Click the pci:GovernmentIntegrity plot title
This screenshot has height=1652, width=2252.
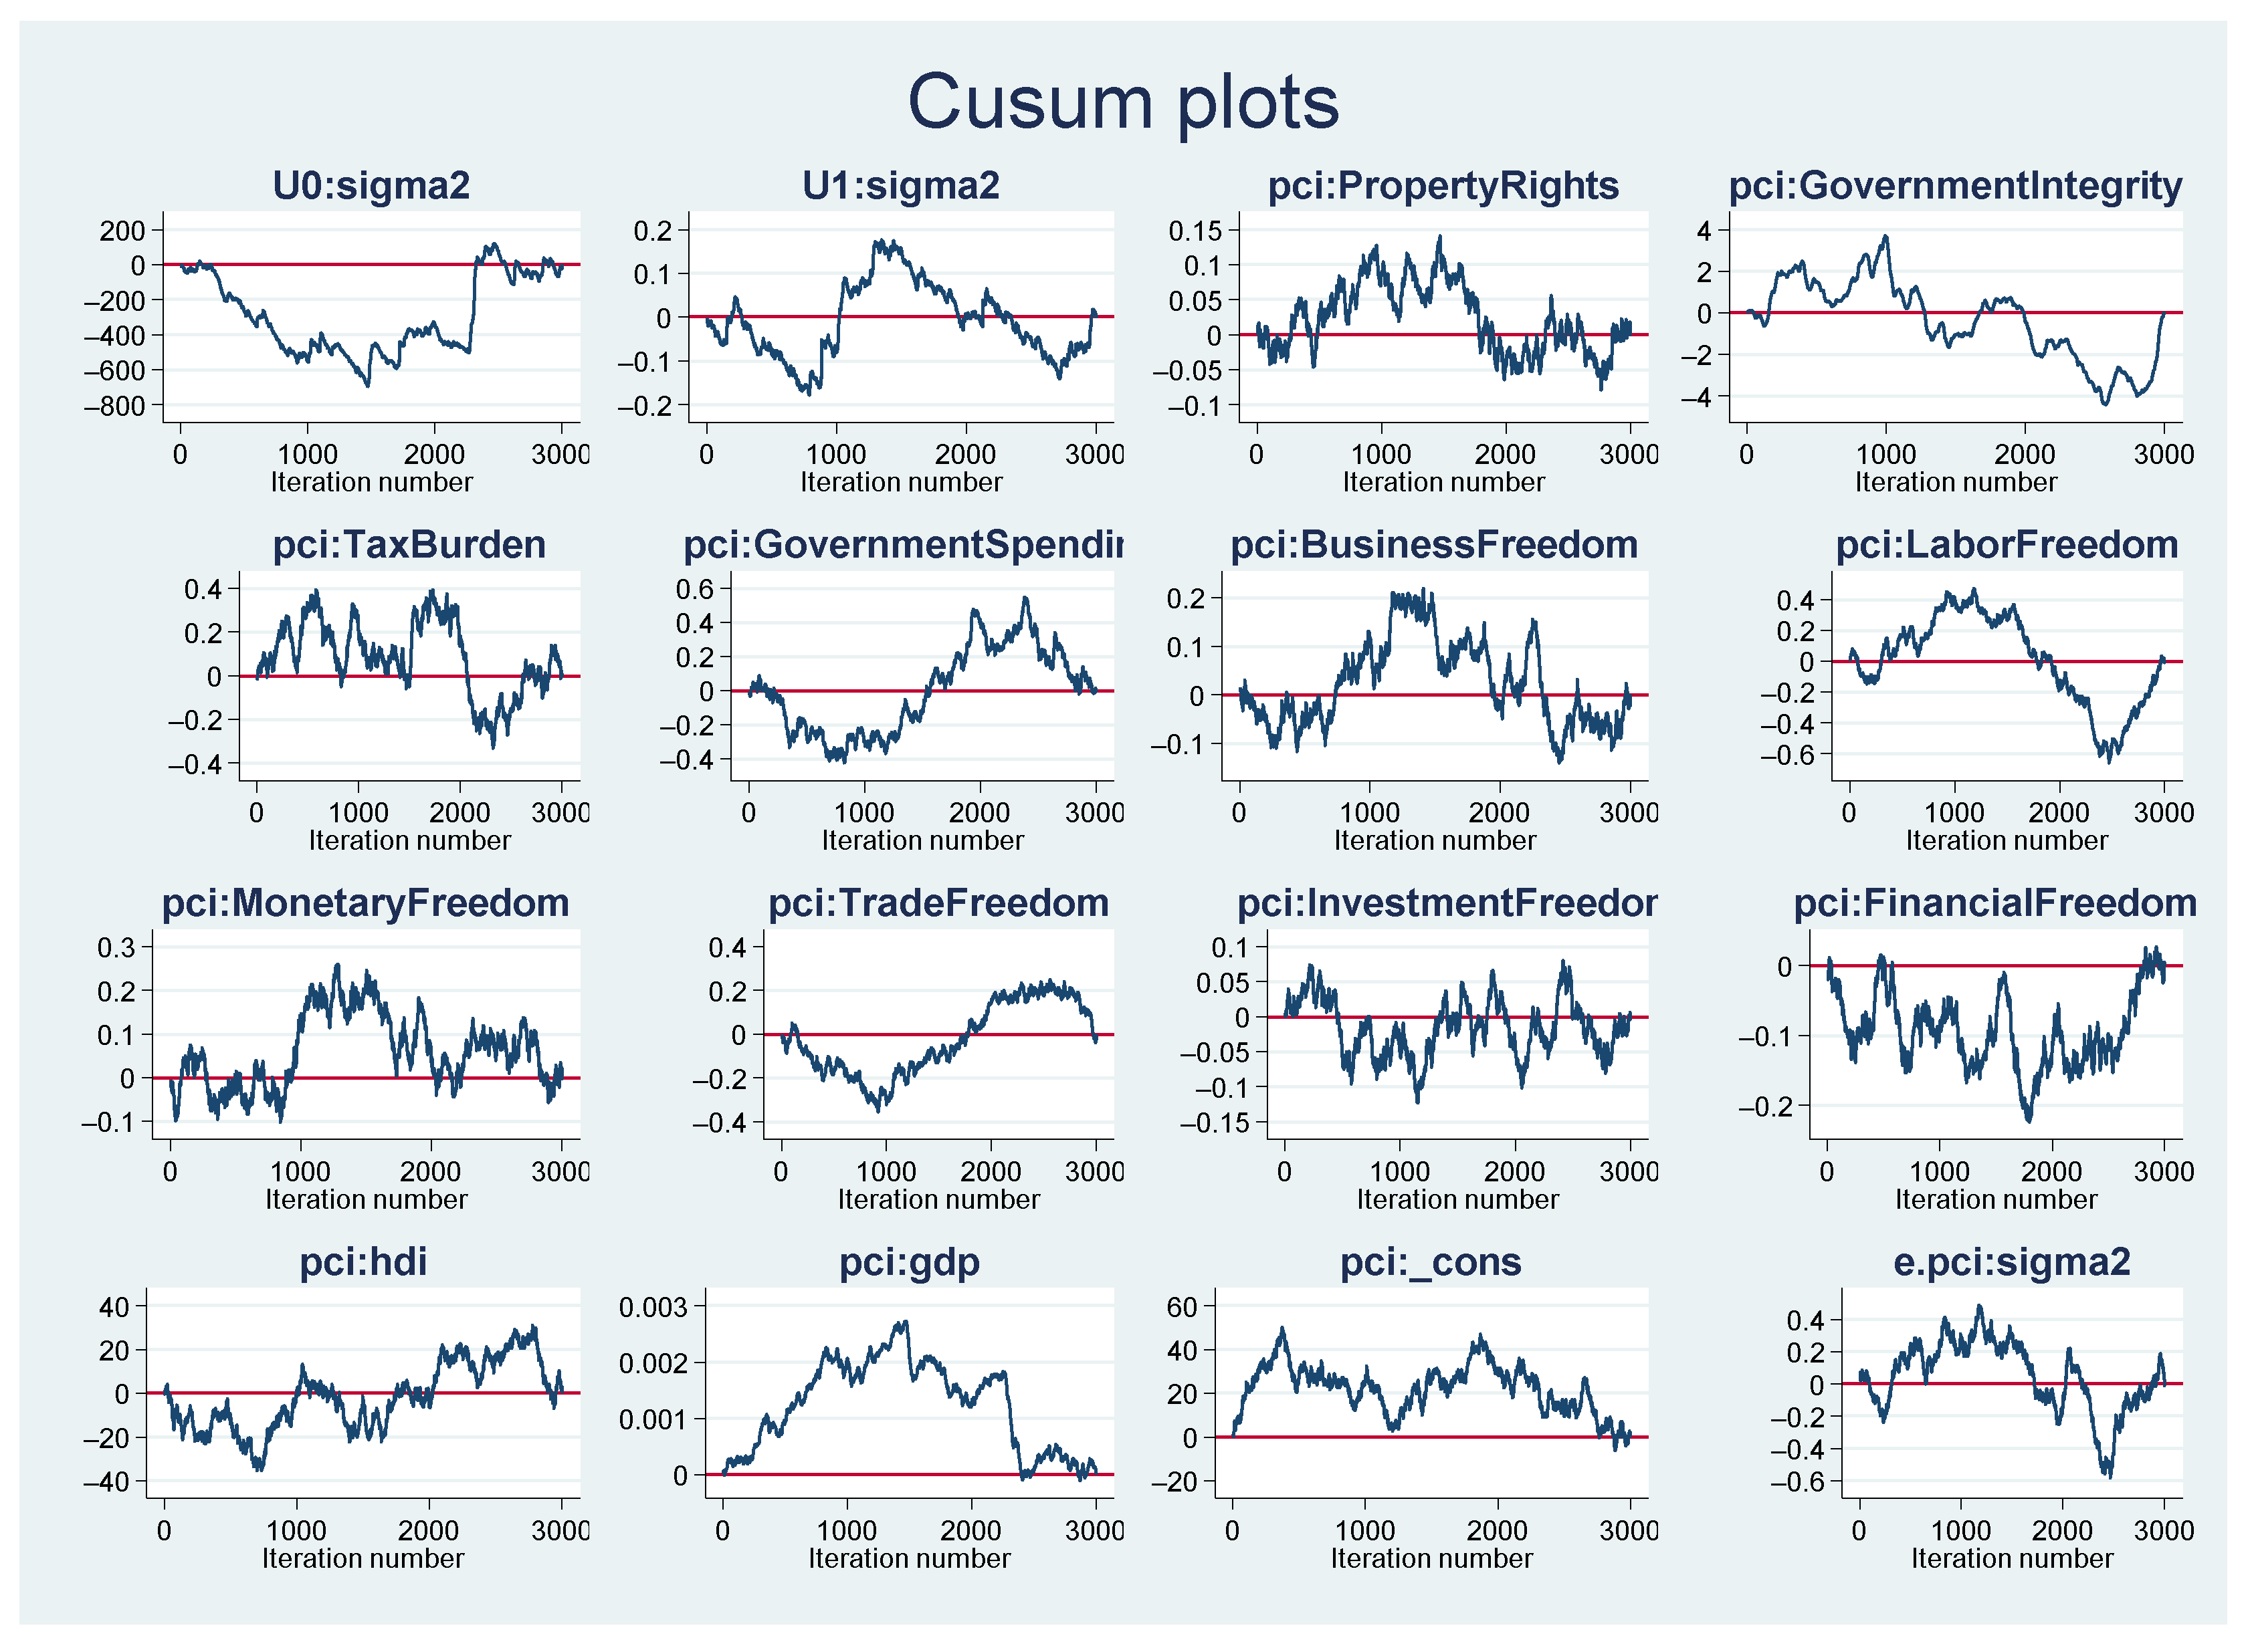click(x=1955, y=186)
